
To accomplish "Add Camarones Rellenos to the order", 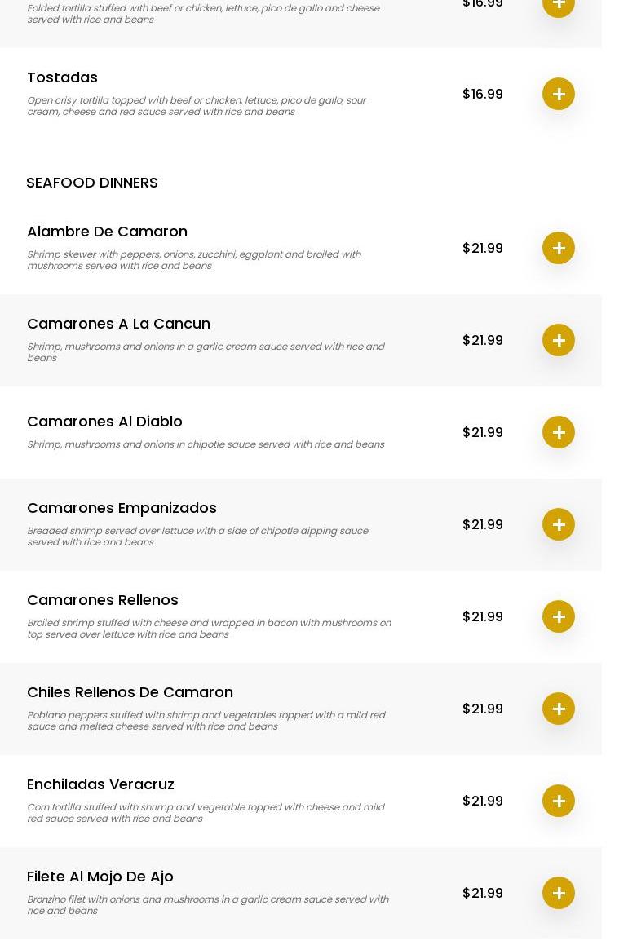I will point(559,616).
